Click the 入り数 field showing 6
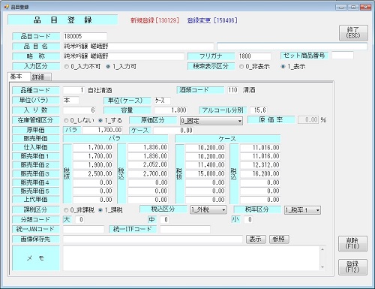375x289 pixels. [x=79, y=110]
